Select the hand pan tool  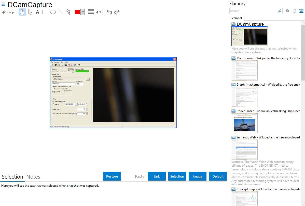[22, 12]
